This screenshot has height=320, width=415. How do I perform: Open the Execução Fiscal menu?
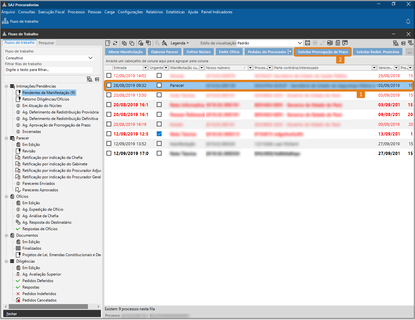51,12
